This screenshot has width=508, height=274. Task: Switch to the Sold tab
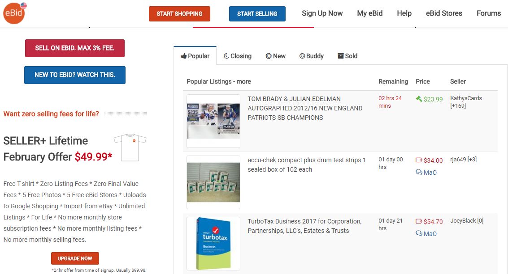(x=347, y=56)
